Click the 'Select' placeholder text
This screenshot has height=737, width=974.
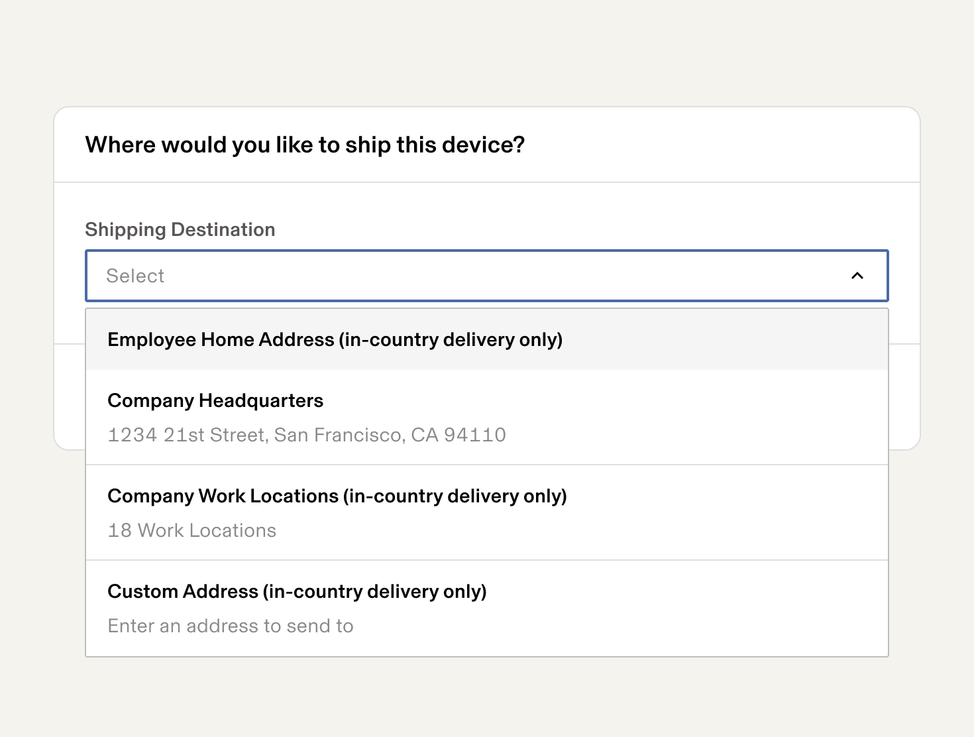point(135,276)
